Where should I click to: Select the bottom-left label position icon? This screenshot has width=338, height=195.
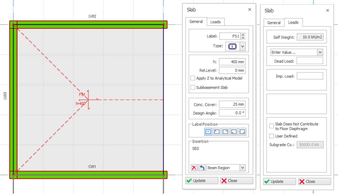(x=234, y=132)
